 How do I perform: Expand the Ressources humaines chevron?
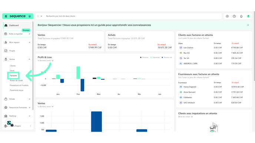pos(29,108)
